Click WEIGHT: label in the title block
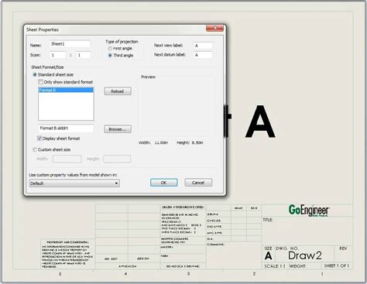367x284 pixels. (x=297, y=266)
